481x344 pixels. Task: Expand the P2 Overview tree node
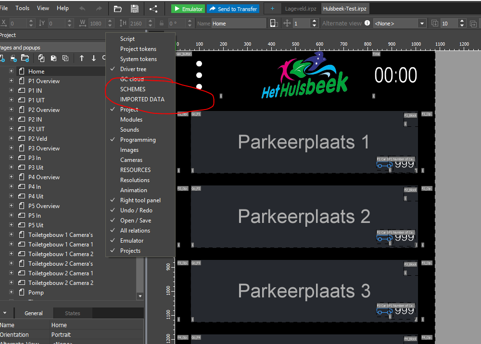pyautogui.click(x=12, y=110)
